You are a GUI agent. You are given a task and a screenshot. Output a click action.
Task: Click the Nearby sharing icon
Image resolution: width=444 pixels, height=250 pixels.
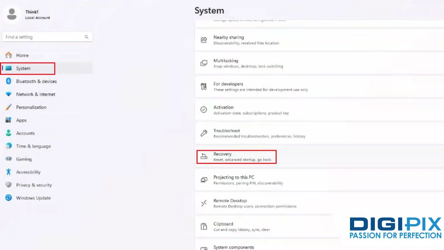(x=204, y=40)
